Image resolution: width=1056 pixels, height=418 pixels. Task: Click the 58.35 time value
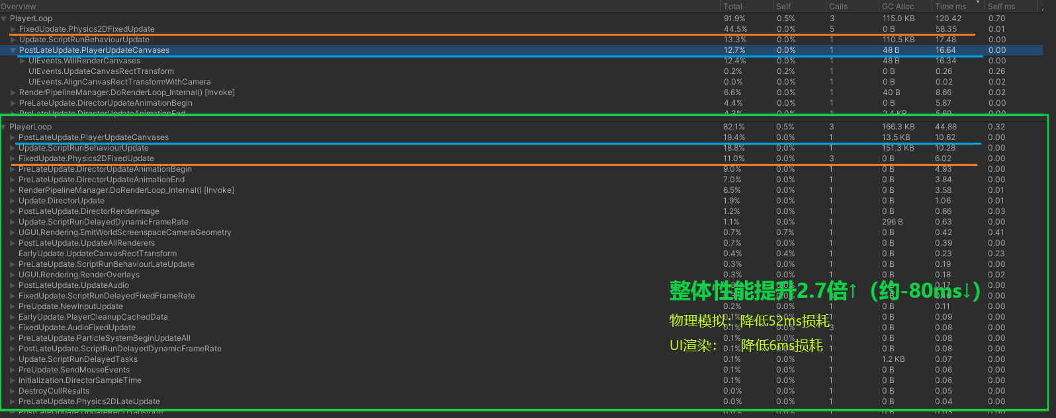tap(946, 29)
